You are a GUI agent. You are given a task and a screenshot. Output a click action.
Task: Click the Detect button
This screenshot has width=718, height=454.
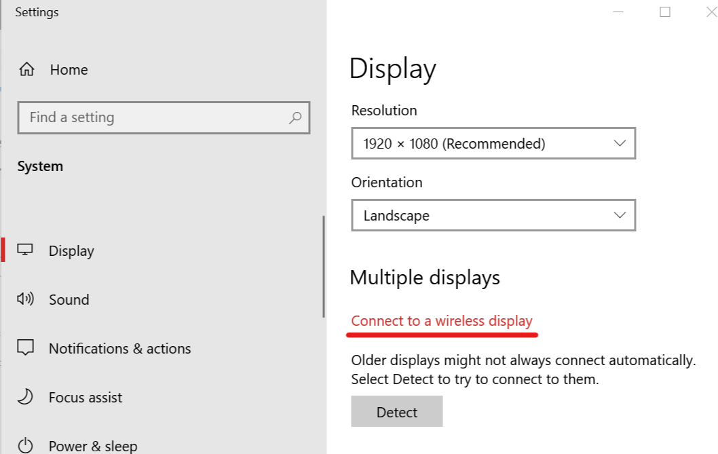396,411
